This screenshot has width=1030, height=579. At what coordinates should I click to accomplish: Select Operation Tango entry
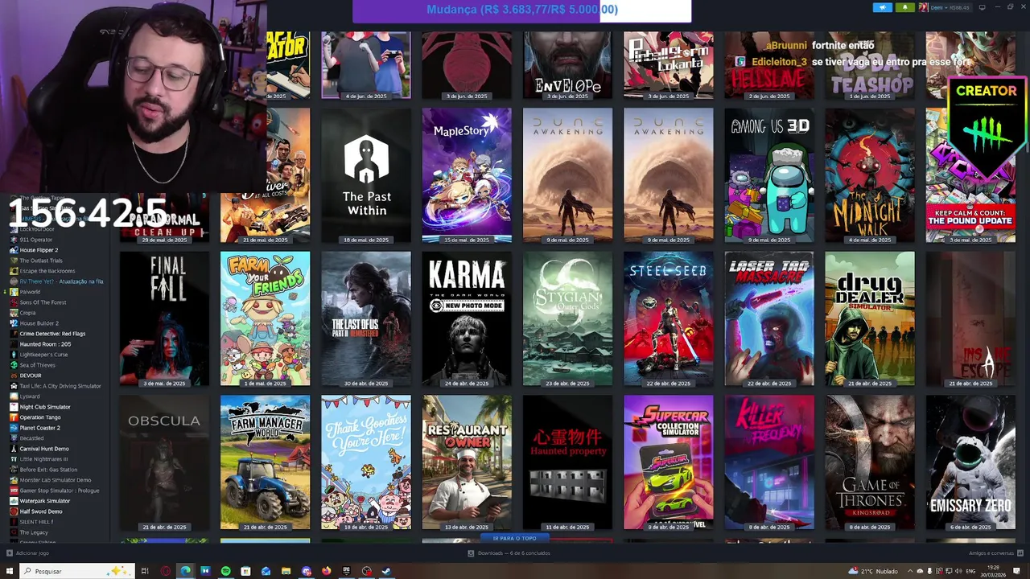click(x=39, y=417)
